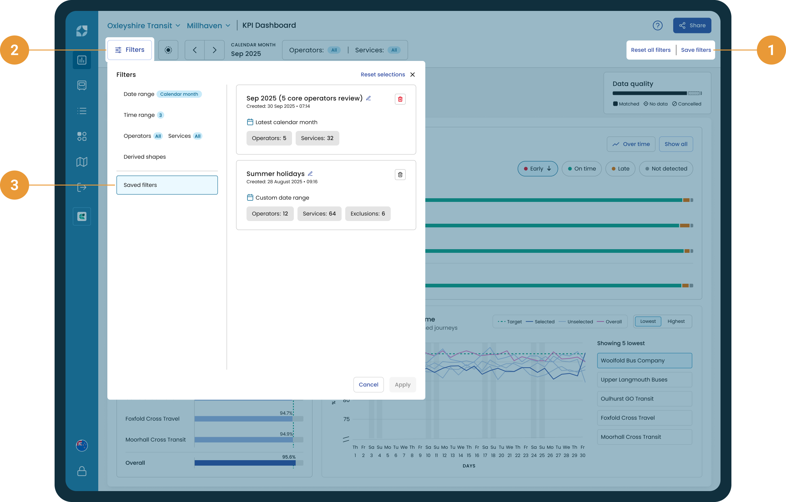
Task: Open the help question mark icon
Action: [657, 25]
